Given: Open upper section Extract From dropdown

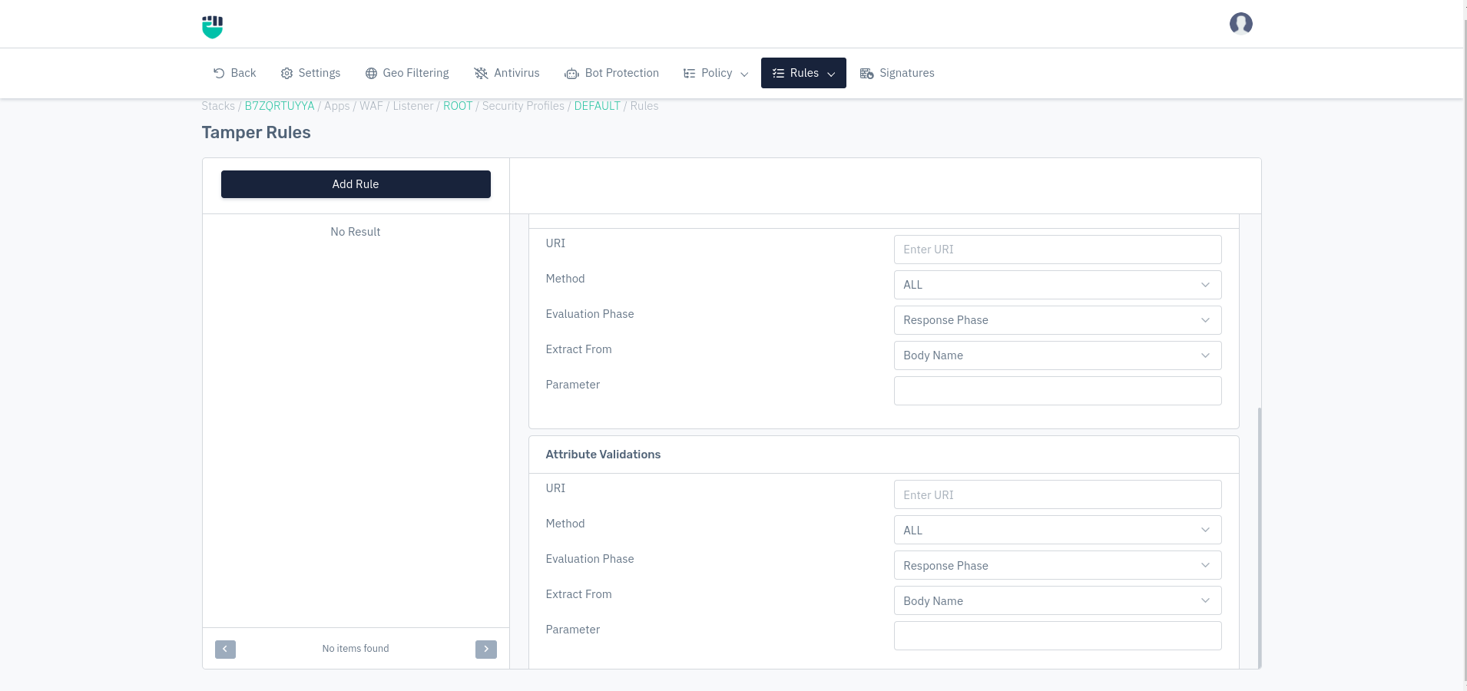Looking at the screenshot, I should [x=1058, y=355].
